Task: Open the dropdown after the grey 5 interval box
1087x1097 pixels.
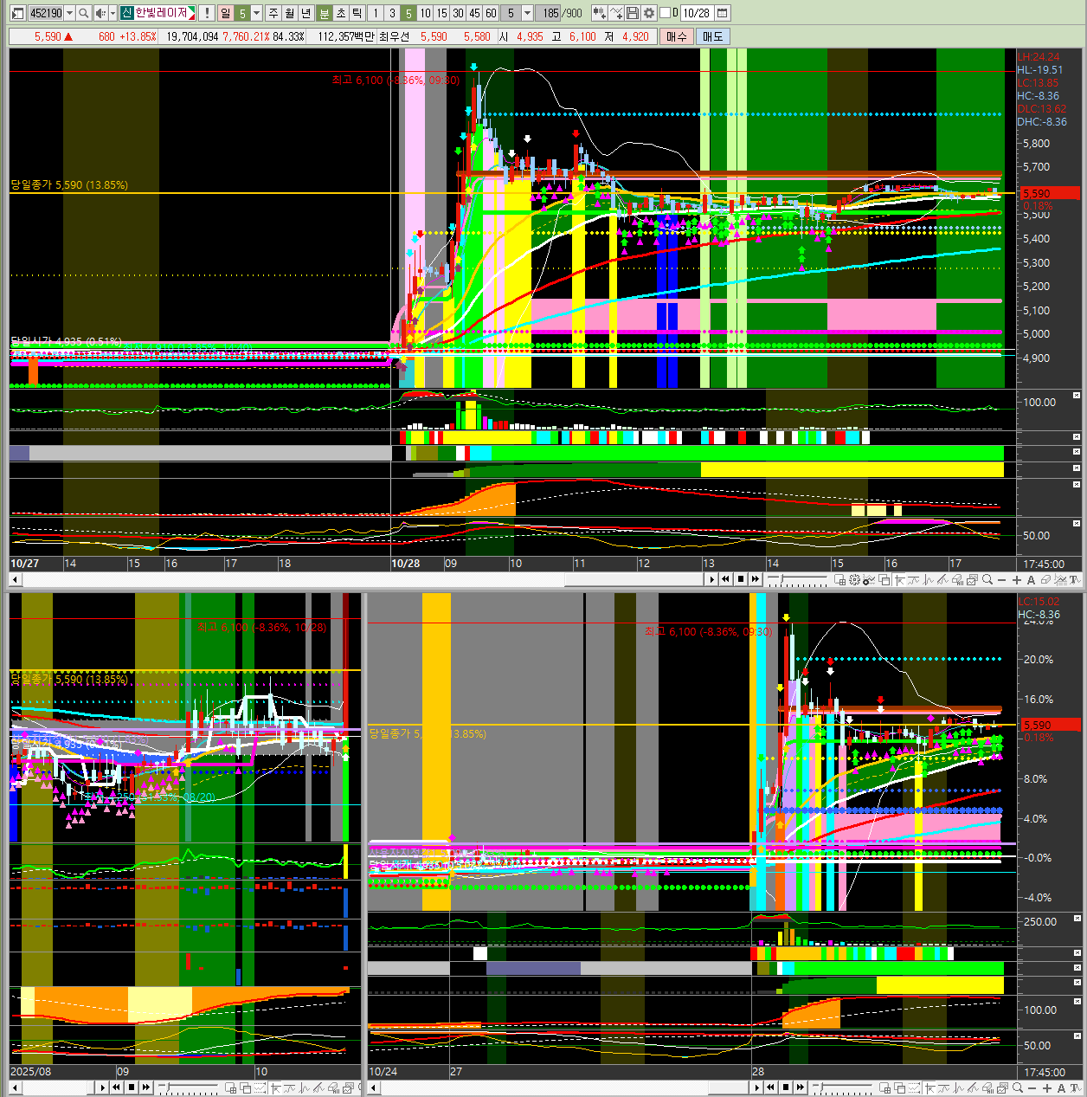Action: pos(527,13)
